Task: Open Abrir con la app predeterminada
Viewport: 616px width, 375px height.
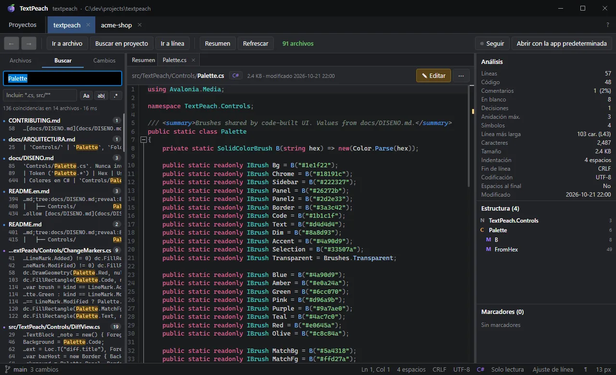Action: [562, 43]
